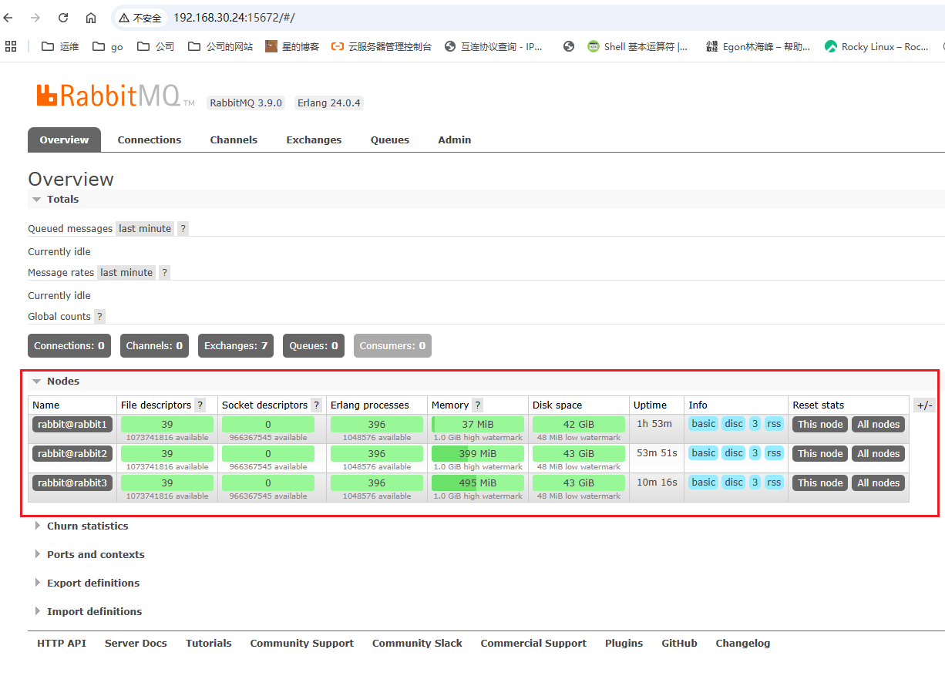The image size is (945, 686).
Task: Open the 运维 bookmark folder
Action: [60, 46]
